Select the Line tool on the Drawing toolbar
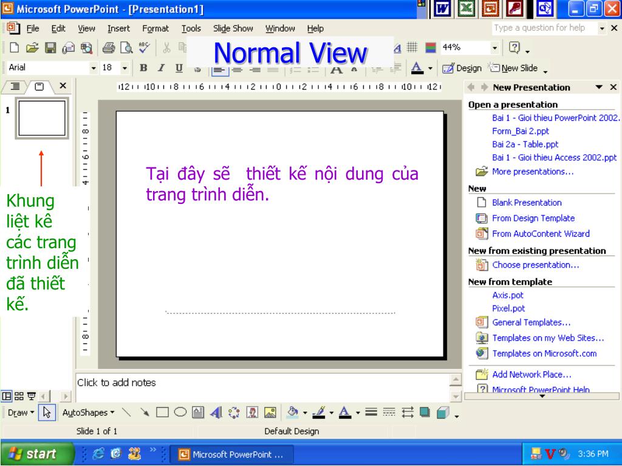The height and width of the screenshot is (466, 622). 126,413
